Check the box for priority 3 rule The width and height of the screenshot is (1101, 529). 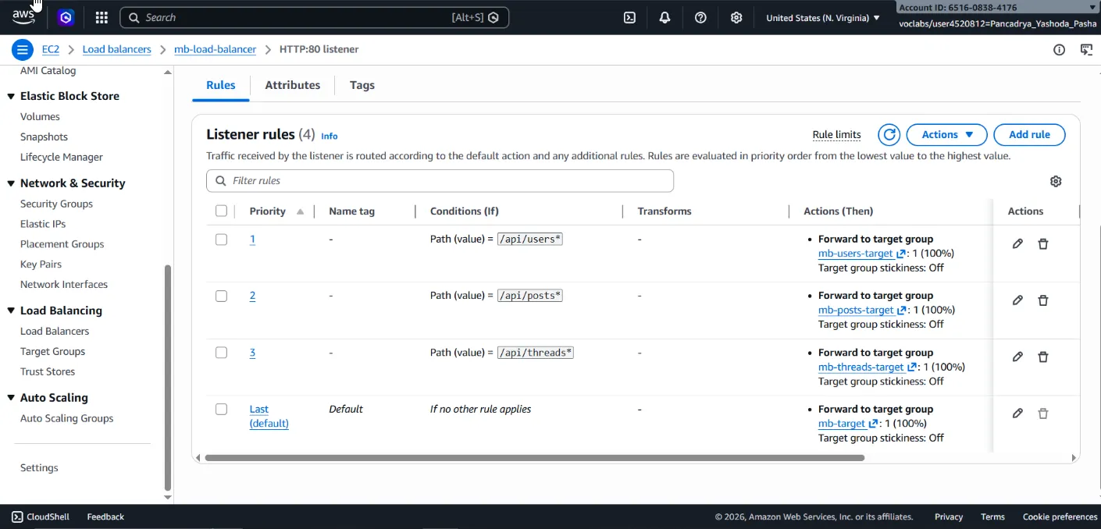pyautogui.click(x=221, y=353)
